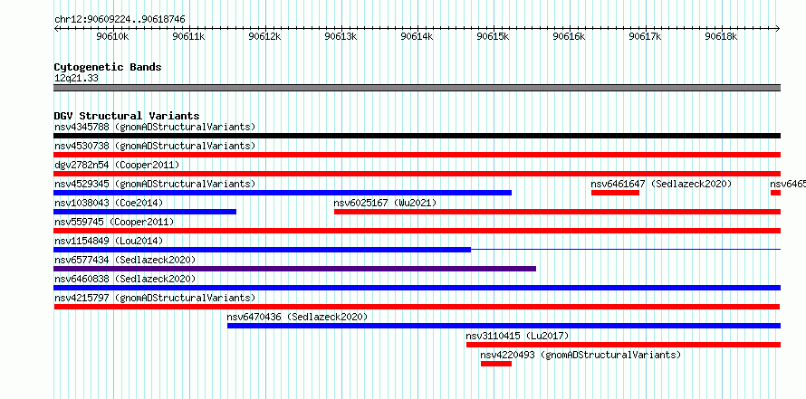Click the 90618k ruler label
806x399 pixels.
click(722, 36)
